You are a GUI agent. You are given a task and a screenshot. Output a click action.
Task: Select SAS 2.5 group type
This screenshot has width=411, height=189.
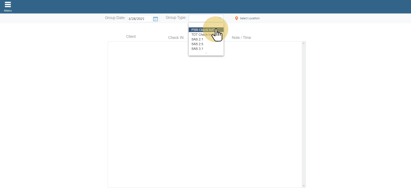click(197, 44)
